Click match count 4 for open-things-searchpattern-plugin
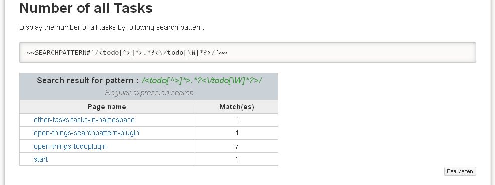Image resolution: width=495 pixels, height=185 pixels. coord(236,133)
